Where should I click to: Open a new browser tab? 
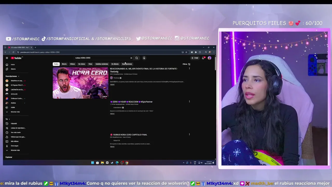coord(35,48)
